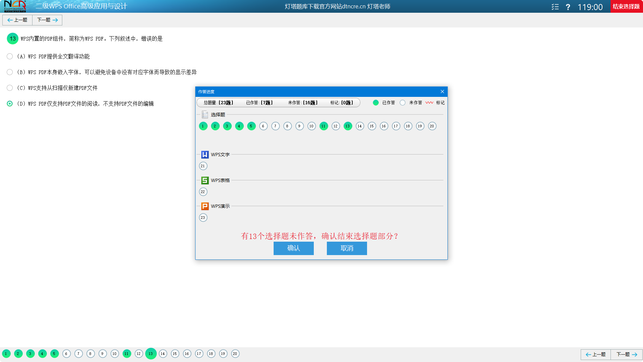Close the 作答进度 dialog
Screen dimensions: 643x362
tap(442, 92)
